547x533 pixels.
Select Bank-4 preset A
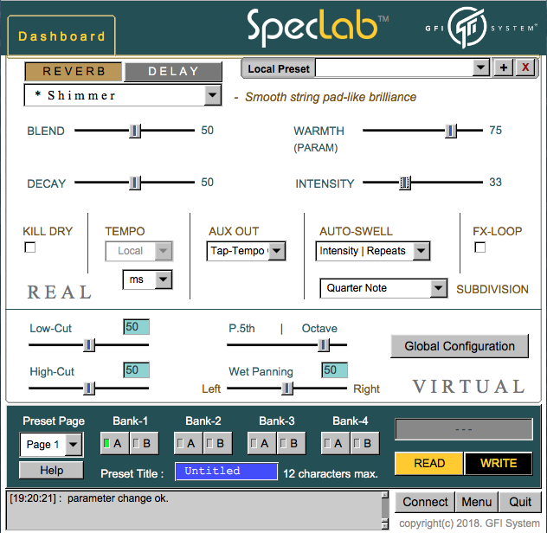pos(335,443)
